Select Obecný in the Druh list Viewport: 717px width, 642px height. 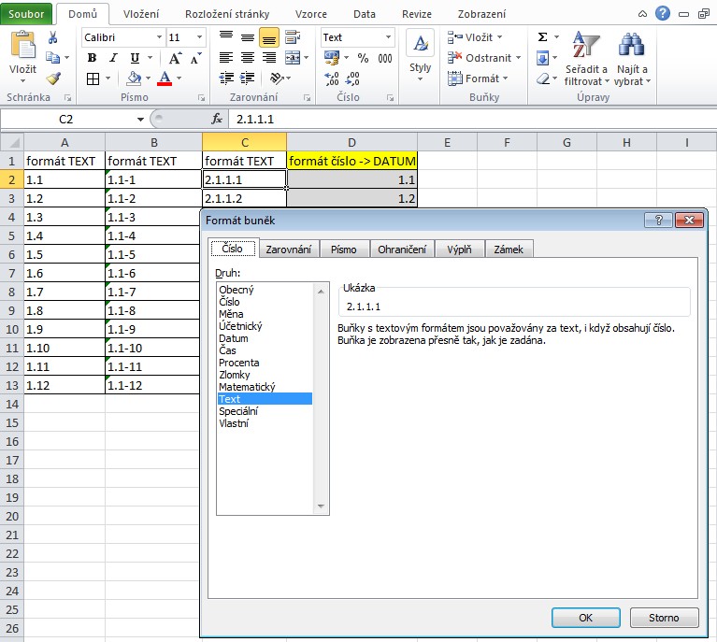click(x=236, y=290)
